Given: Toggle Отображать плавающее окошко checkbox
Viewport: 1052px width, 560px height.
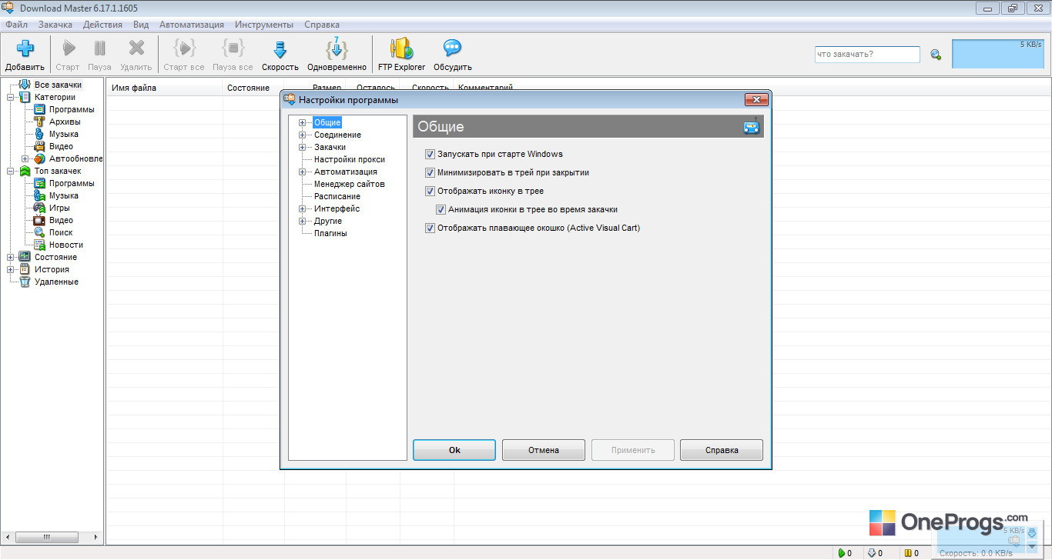Looking at the screenshot, I should (x=431, y=228).
